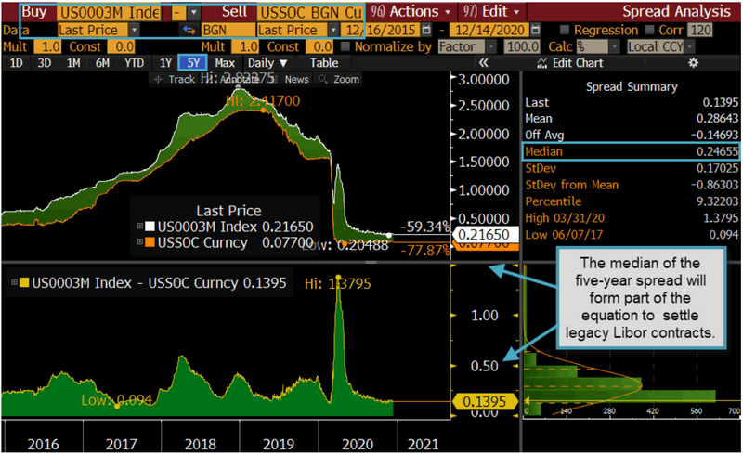Collapse panel with double-chevron arrow

[483, 63]
